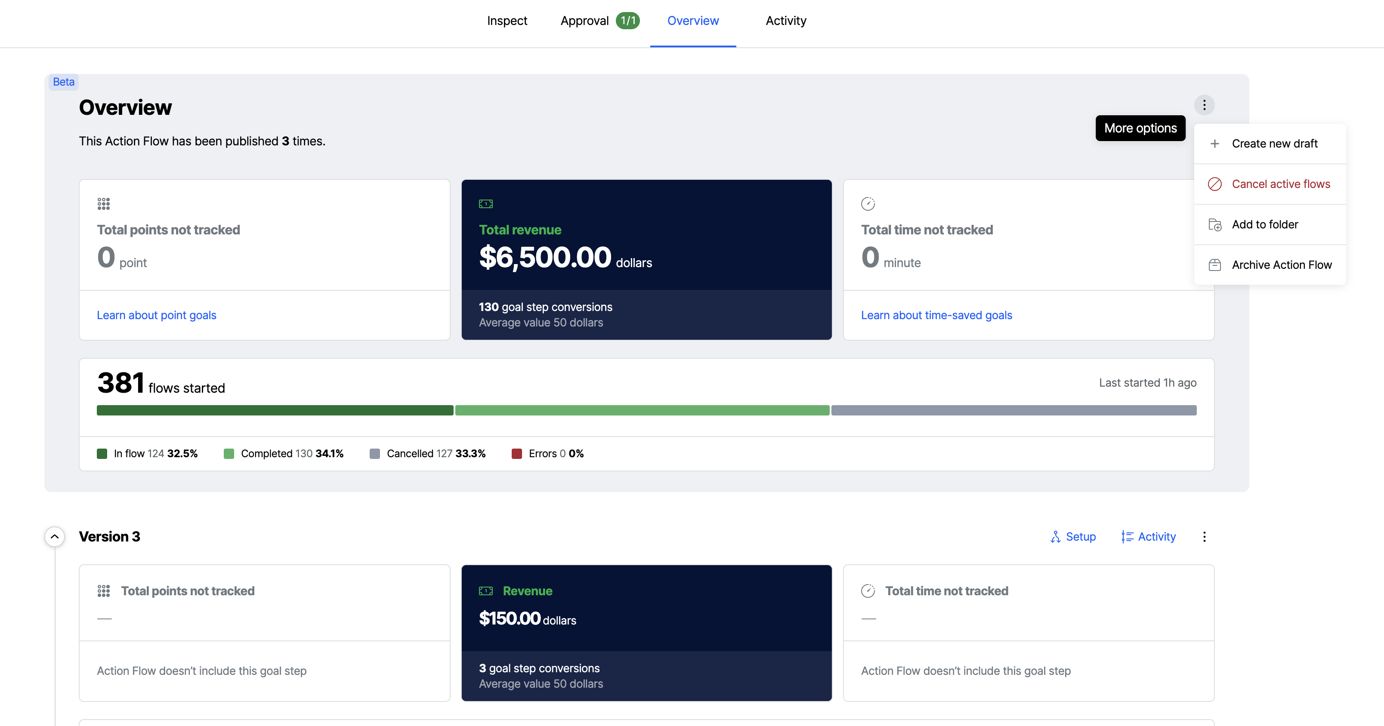Click Learn about point goals link

157,314
